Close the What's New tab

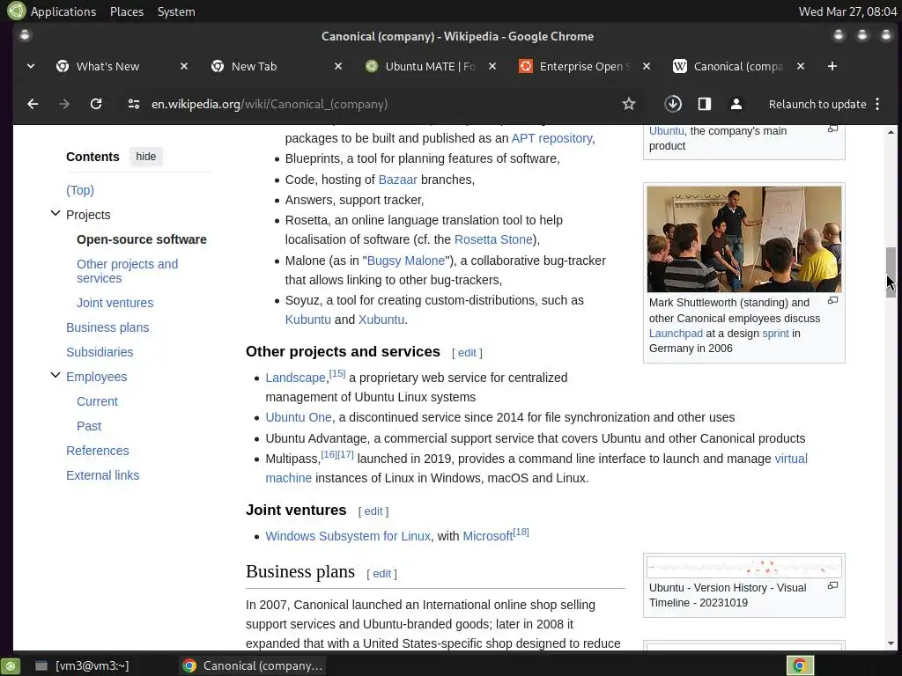[x=184, y=66]
